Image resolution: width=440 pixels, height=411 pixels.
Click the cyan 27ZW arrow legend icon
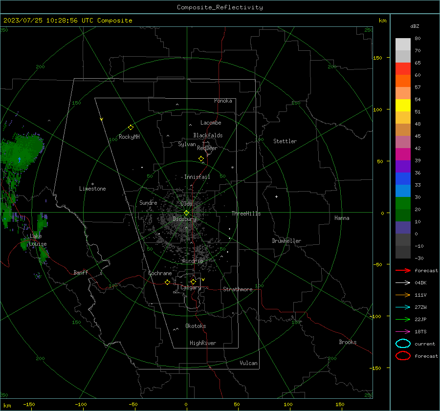[x=403, y=307]
